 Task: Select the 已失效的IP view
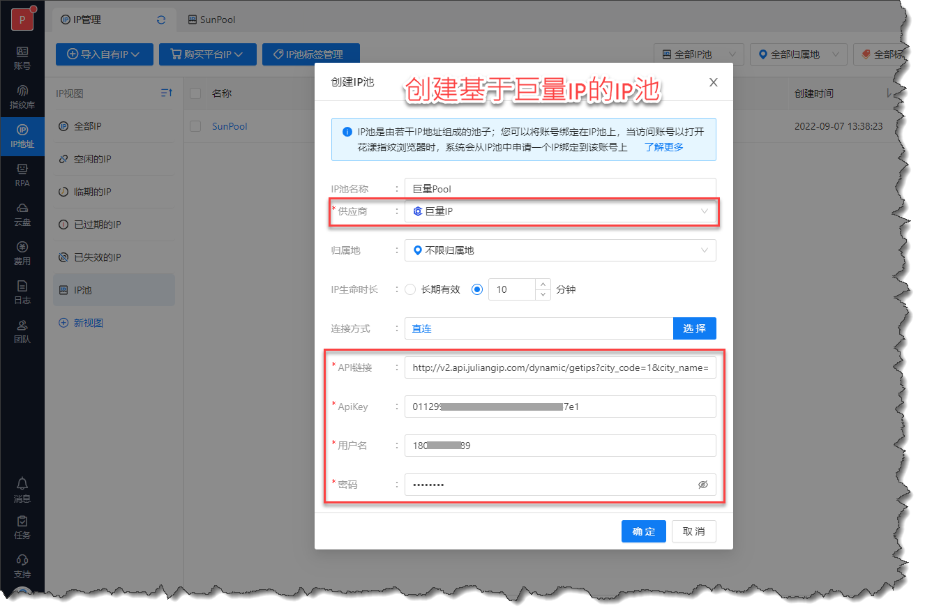[x=114, y=257]
